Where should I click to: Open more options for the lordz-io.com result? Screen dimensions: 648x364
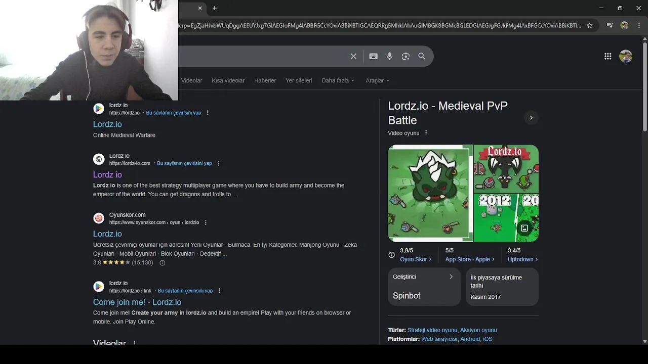click(219, 163)
